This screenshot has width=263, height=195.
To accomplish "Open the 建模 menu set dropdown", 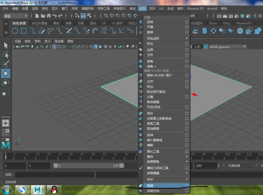I will 16,16.
